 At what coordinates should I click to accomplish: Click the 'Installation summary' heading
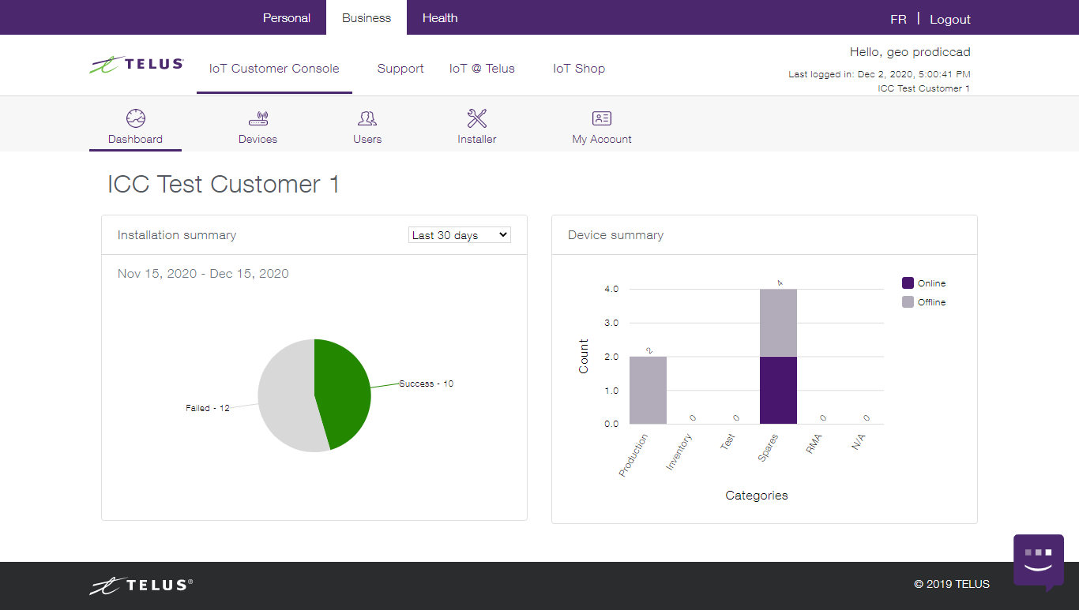click(177, 235)
